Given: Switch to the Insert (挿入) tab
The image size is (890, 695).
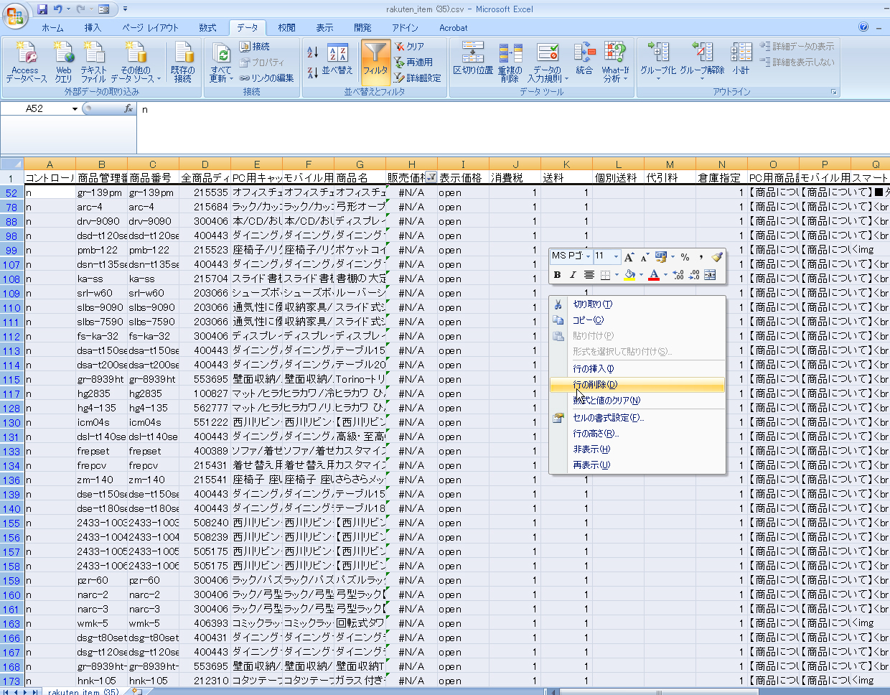Looking at the screenshot, I should (93, 28).
